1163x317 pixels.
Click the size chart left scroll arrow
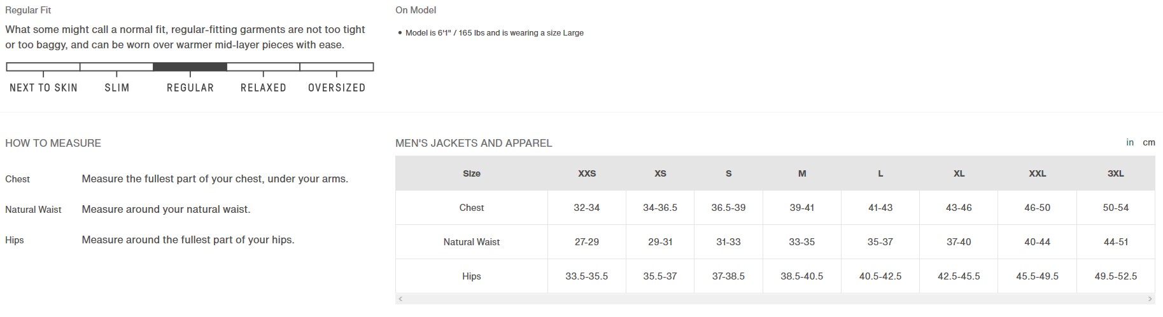point(400,299)
